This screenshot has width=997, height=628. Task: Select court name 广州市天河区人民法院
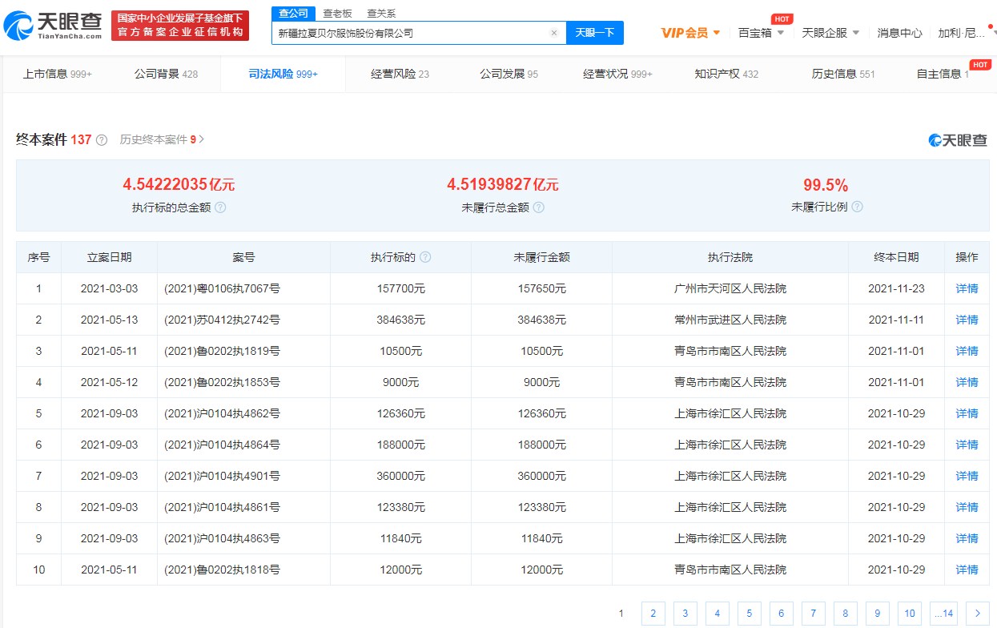pyautogui.click(x=730, y=288)
